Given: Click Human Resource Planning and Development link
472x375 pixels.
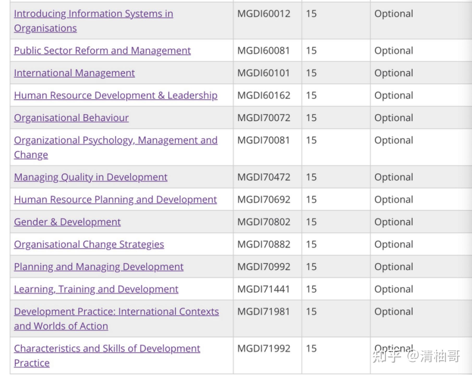Looking at the screenshot, I should [x=115, y=199].
